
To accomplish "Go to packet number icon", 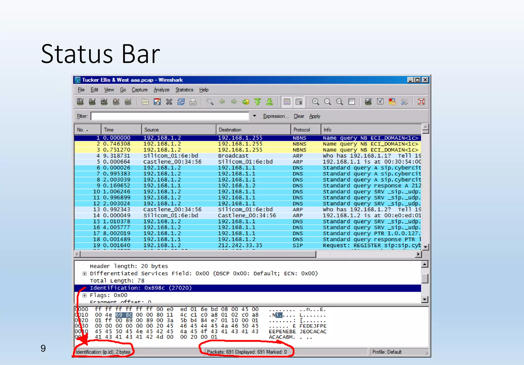I will click(x=246, y=102).
